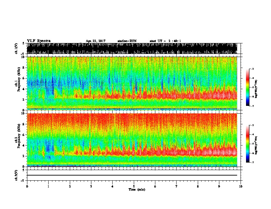Click the ch.1 color bar log(PSD) unit label
271x209 pixels.
point(256,89)
